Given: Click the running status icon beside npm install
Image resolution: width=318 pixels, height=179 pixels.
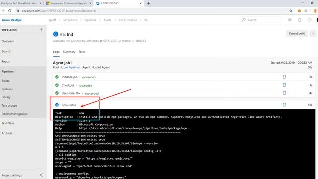Looking at the screenshot, I should 57,105.
